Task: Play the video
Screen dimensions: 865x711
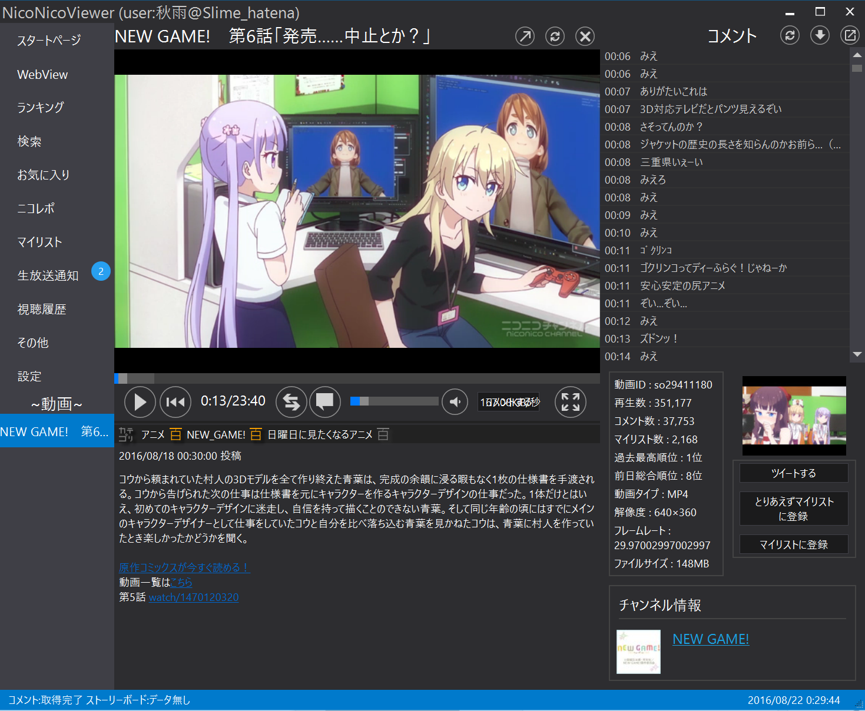Action: coord(140,402)
